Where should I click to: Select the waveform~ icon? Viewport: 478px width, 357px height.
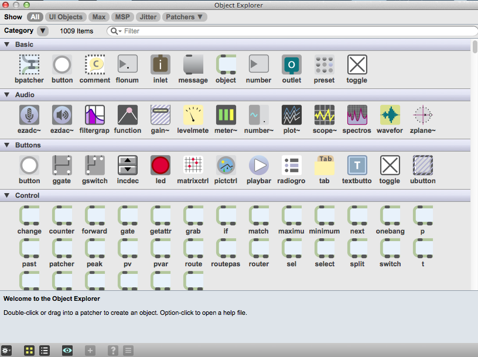point(390,115)
